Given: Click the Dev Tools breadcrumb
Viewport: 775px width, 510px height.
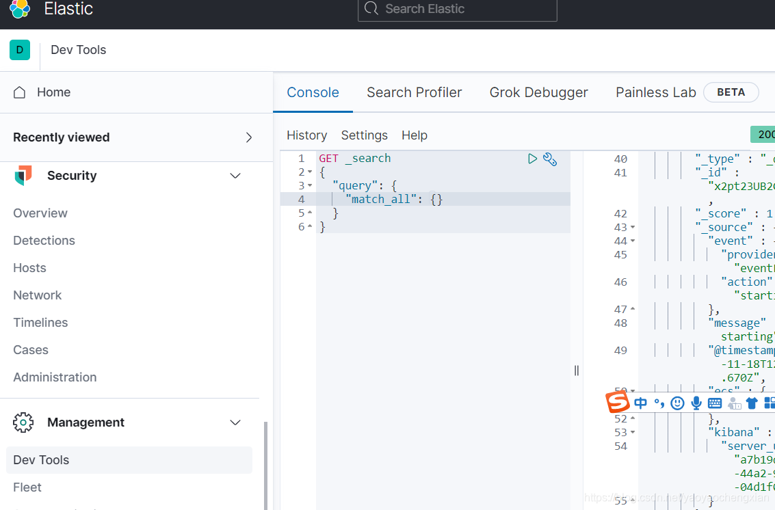Looking at the screenshot, I should click(x=79, y=50).
